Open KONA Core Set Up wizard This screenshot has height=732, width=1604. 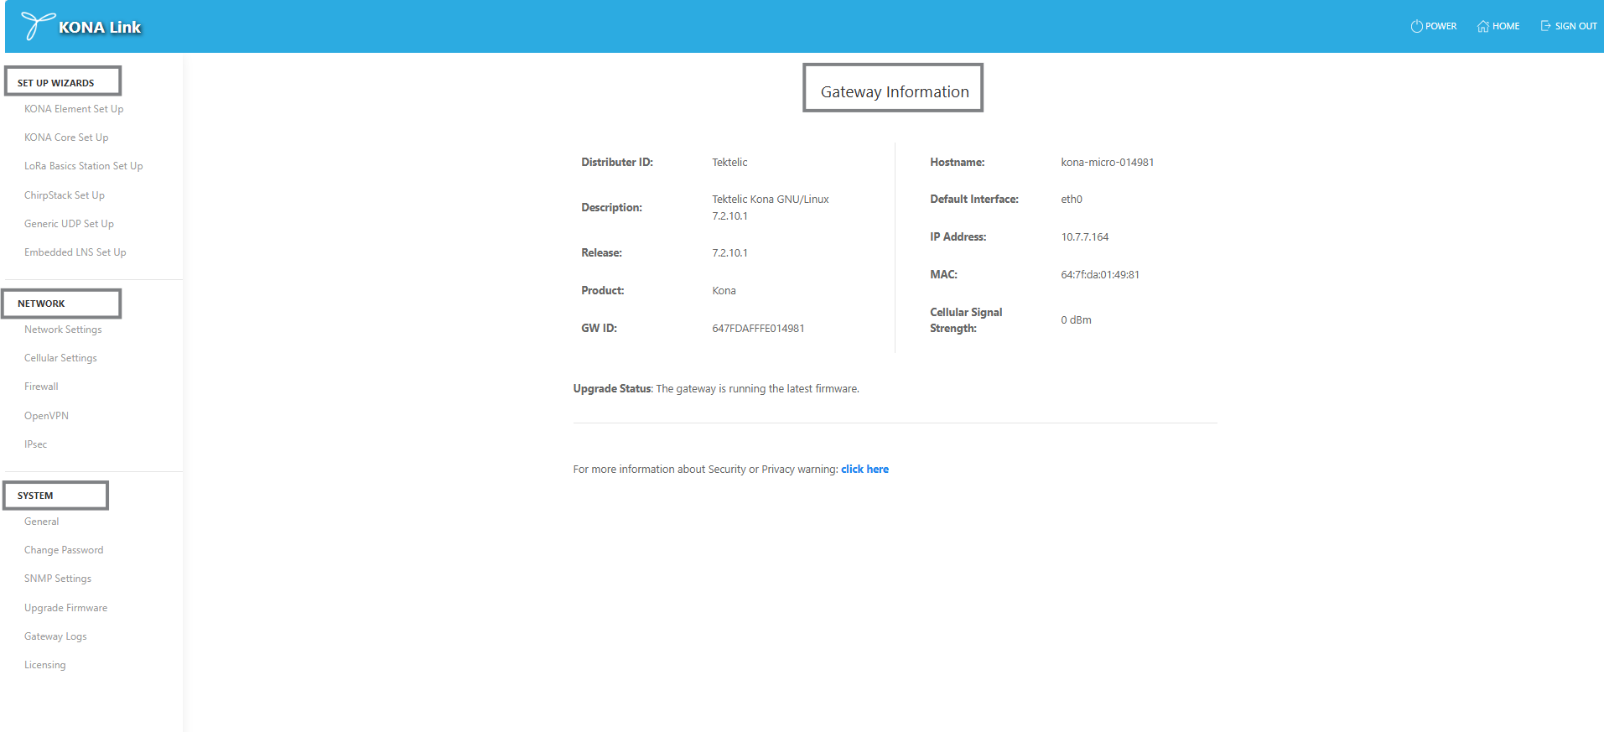tap(66, 138)
